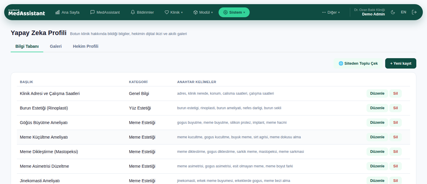This screenshot has height=184, width=427.
Task: Click the Bildirimler bell icon
Action: click(x=133, y=12)
